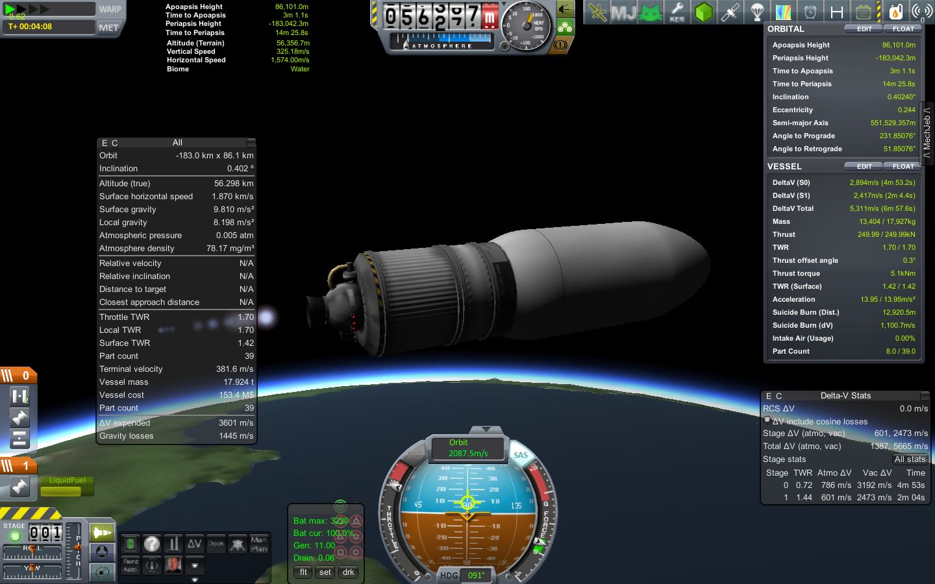The height and width of the screenshot is (584, 935).
Task: Click the H-shaped toolbar icon
Action: click(x=837, y=12)
